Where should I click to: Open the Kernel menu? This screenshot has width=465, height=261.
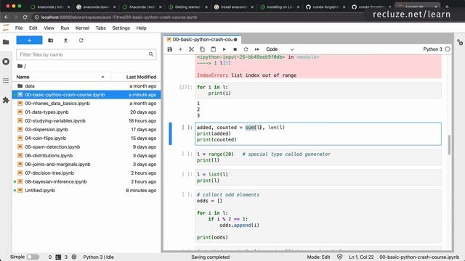(82, 28)
